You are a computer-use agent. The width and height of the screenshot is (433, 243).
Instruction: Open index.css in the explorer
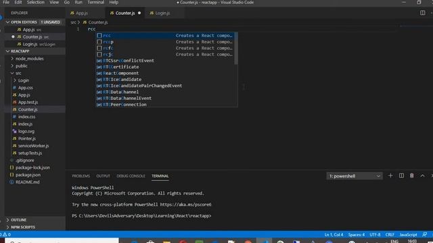[35, 117]
